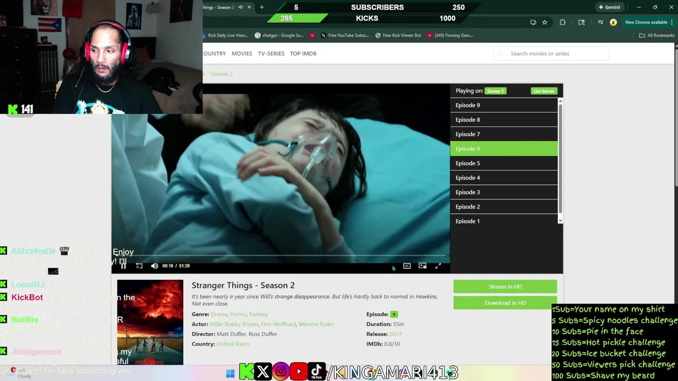Open the chatgpt Google Search bookmark
Image resolution: width=678 pixels, height=381 pixels.
coord(280,35)
